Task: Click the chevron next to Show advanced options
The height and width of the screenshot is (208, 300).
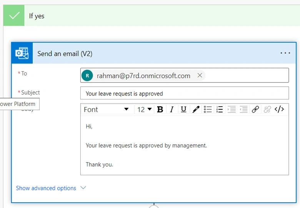Action: [x=83, y=188]
